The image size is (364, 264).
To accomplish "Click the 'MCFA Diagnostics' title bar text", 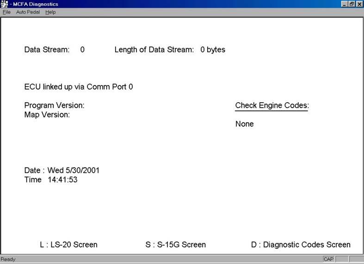I will 36,4.
